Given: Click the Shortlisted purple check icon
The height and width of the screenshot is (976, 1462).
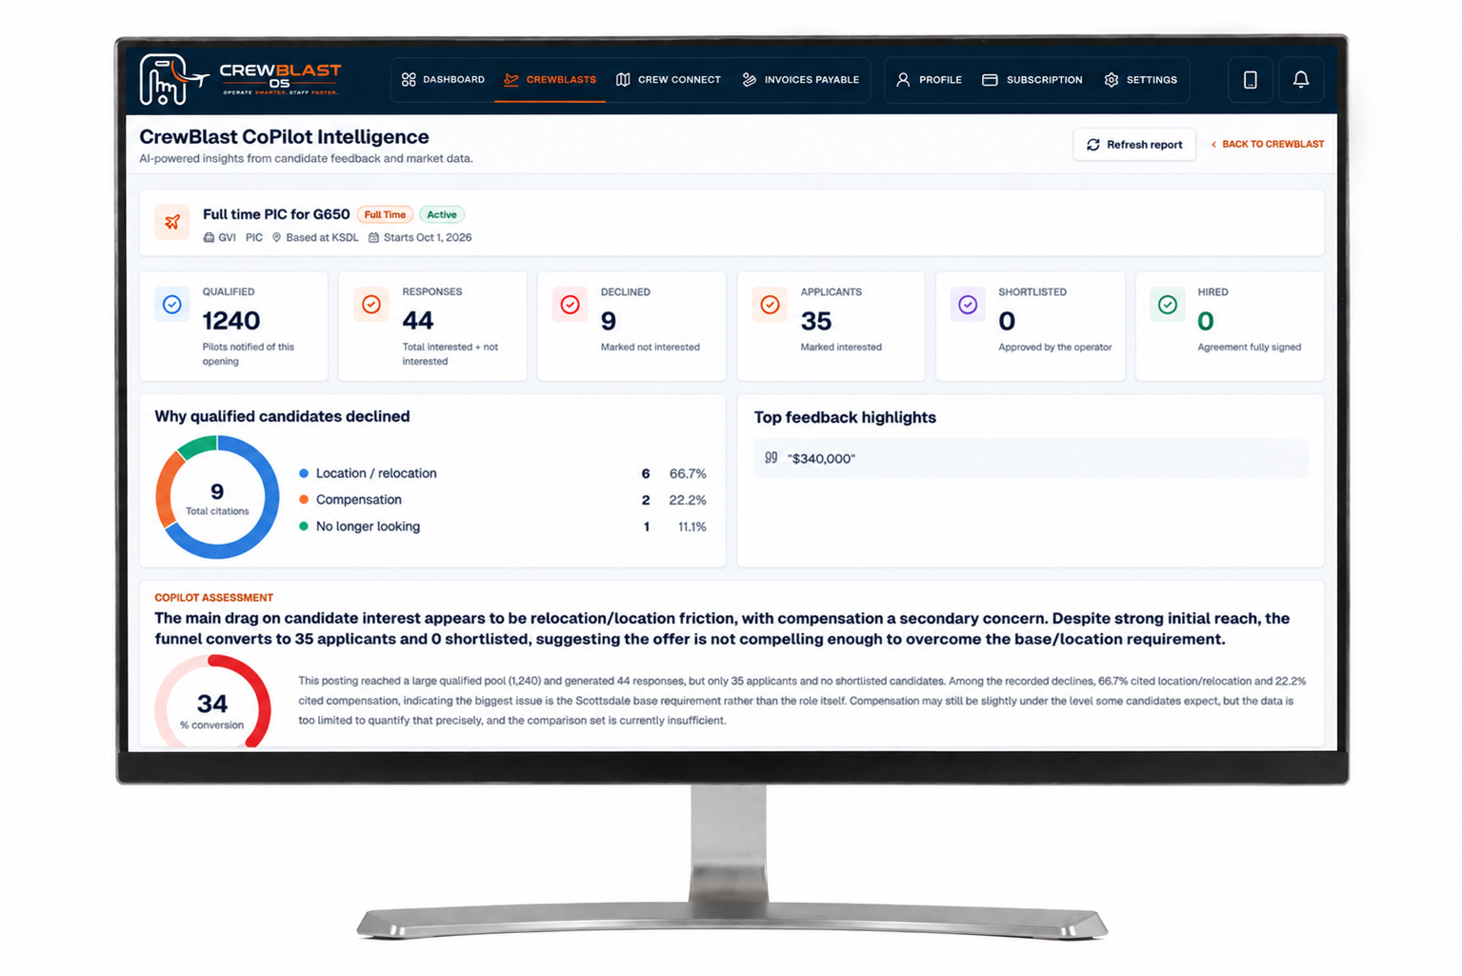Looking at the screenshot, I should [968, 305].
